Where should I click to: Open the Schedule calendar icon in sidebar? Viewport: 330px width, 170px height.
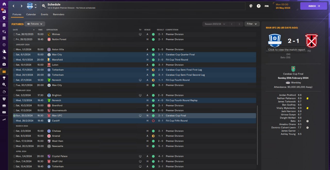point(4,72)
